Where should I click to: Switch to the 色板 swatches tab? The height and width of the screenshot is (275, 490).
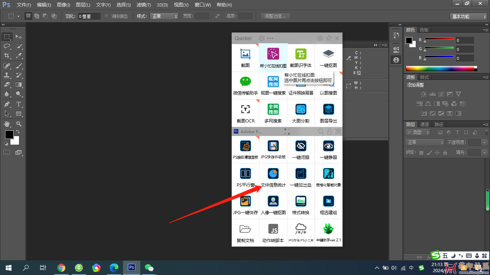424,30
